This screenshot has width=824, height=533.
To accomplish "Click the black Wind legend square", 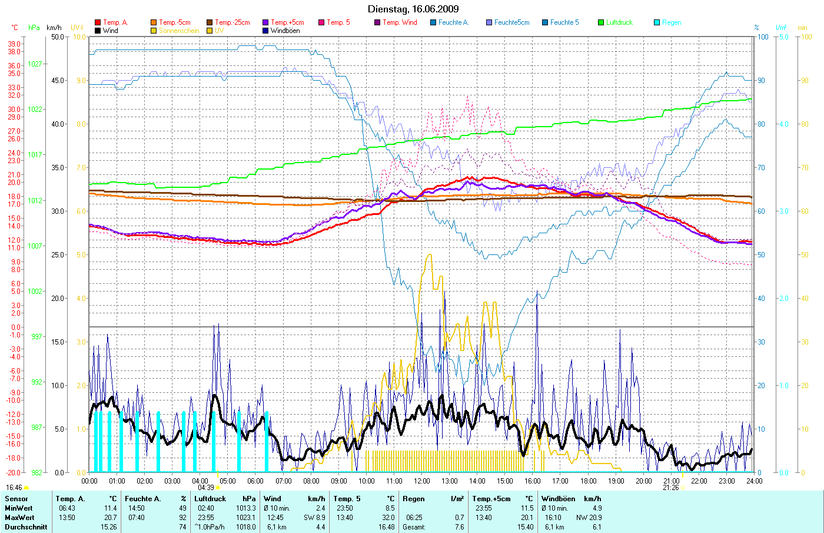I will 98,31.
